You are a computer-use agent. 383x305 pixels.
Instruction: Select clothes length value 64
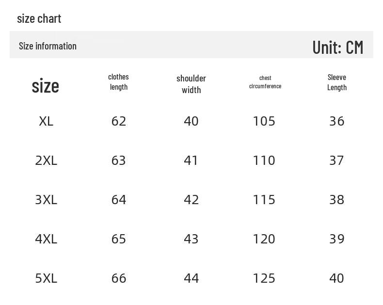point(119,200)
